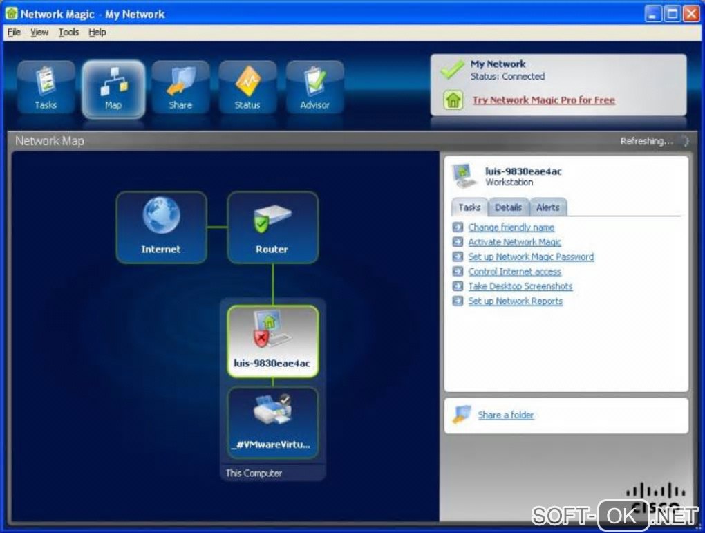This screenshot has width=705, height=533.
Task: Open the View menu
Action: pyautogui.click(x=39, y=32)
